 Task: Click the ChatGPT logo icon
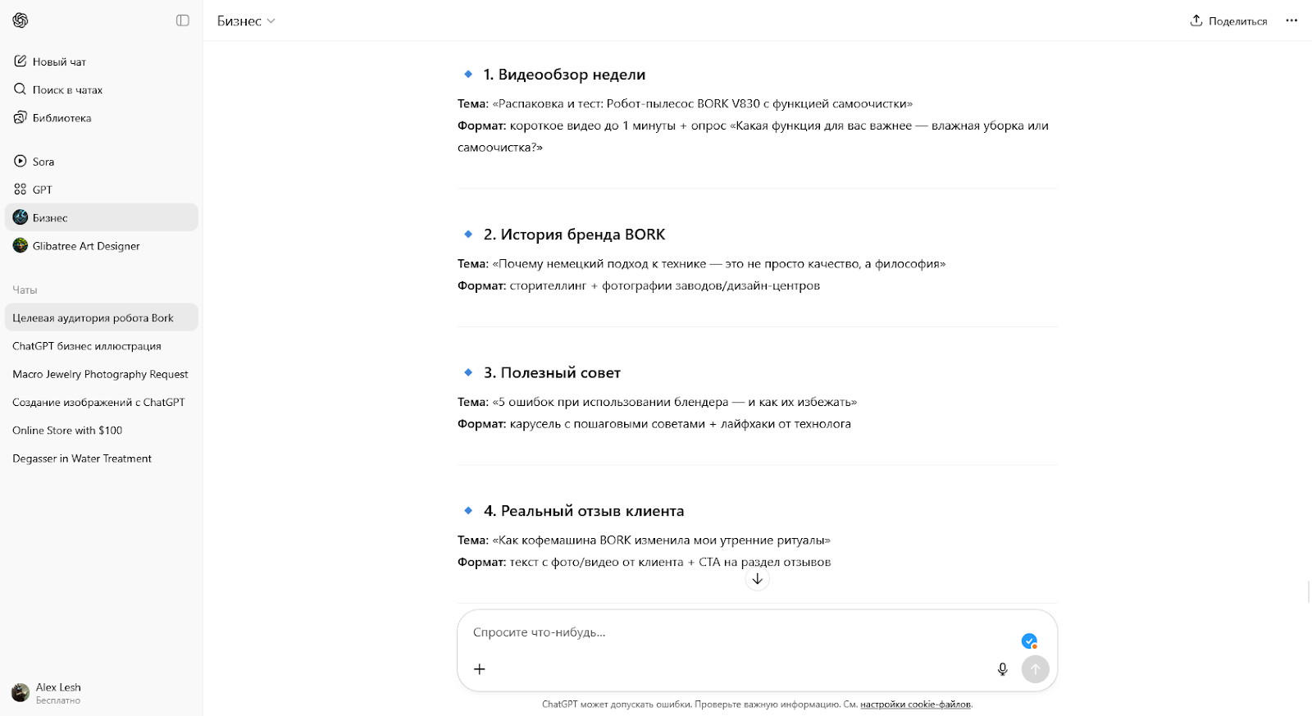click(x=20, y=21)
